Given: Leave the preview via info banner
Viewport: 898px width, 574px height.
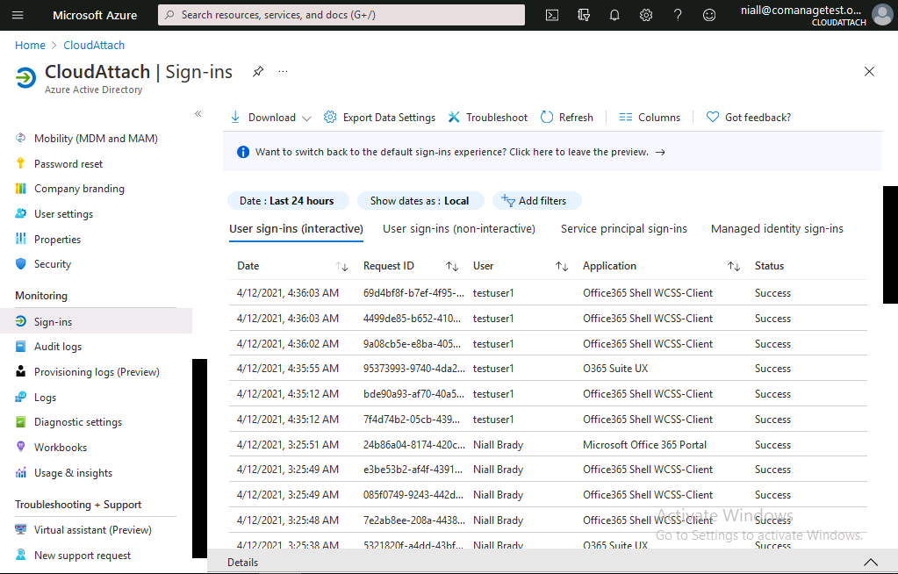Looking at the screenshot, I should click(x=460, y=152).
